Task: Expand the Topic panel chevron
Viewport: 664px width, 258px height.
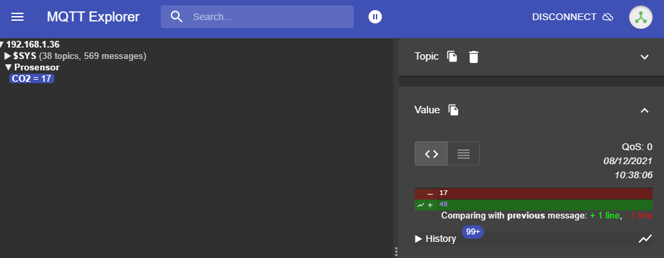Action: (645, 57)
